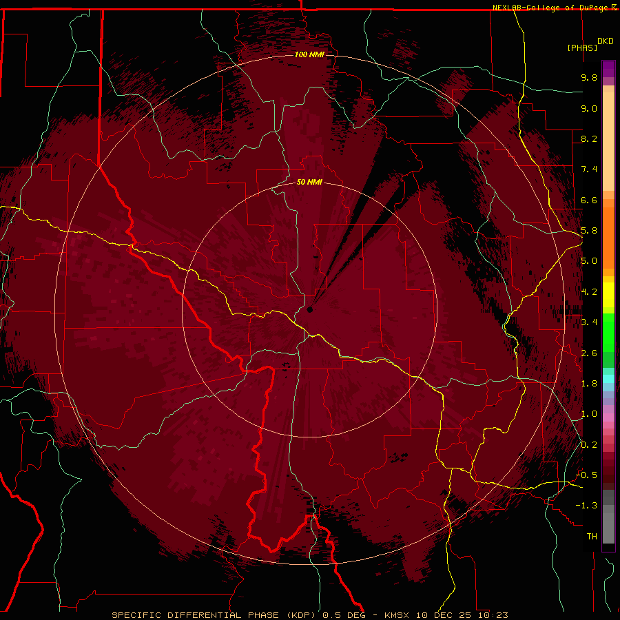Click the DKD label above the color scale

606,41
